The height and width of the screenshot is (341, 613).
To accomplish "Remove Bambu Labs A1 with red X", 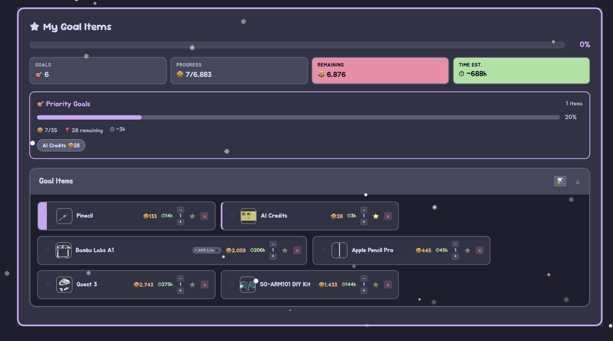I will 297,250.
